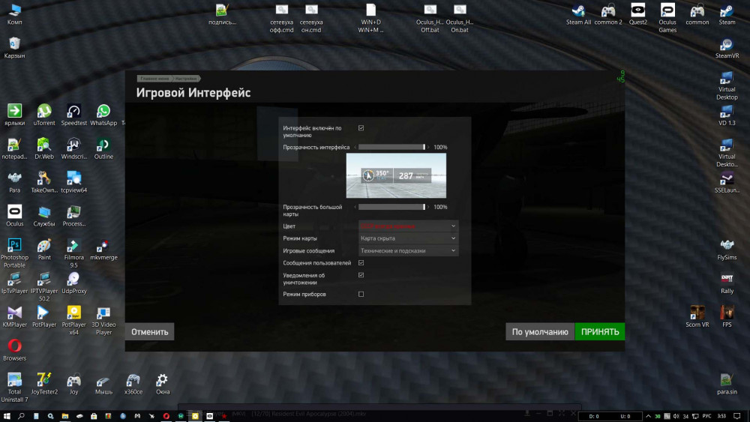Launch the Rally desktop shortcut

727,283
